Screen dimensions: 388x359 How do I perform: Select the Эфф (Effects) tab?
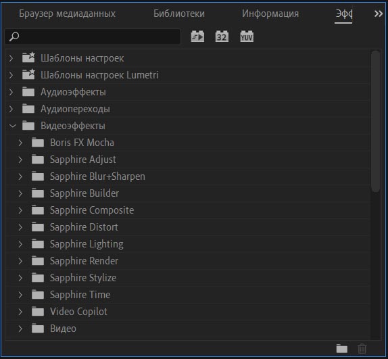(343, 14)
